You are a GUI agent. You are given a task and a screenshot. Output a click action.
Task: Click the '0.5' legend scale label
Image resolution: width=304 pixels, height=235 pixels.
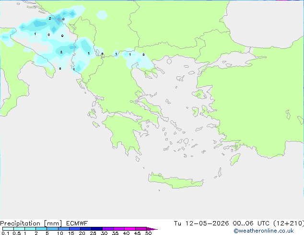(x=16, y=233)
